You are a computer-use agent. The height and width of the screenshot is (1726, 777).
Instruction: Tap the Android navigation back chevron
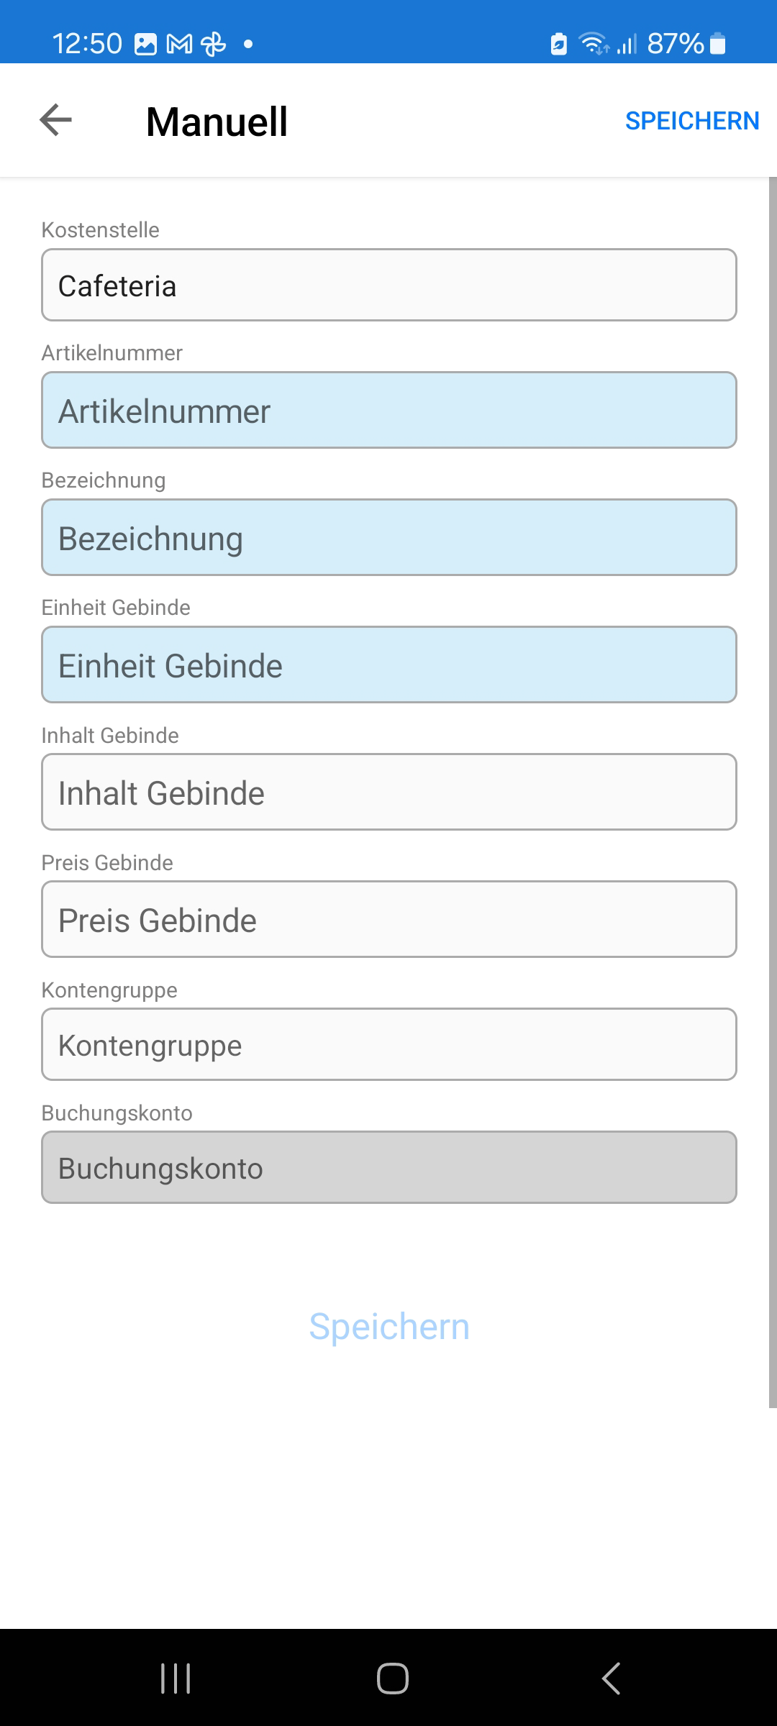611,1679
